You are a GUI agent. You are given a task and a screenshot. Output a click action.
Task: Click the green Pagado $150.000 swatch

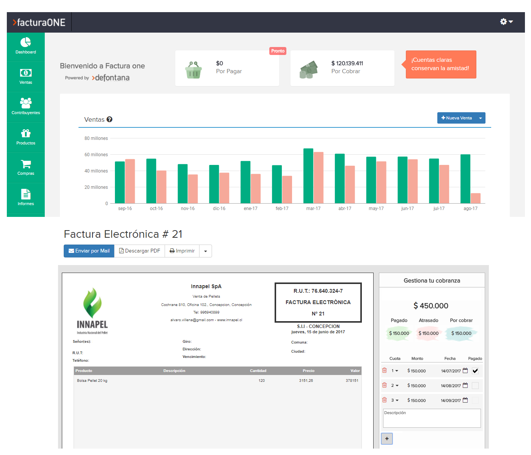click(x=399, y=333)
